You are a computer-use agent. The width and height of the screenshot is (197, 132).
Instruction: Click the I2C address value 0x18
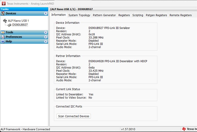click(92, 34)
